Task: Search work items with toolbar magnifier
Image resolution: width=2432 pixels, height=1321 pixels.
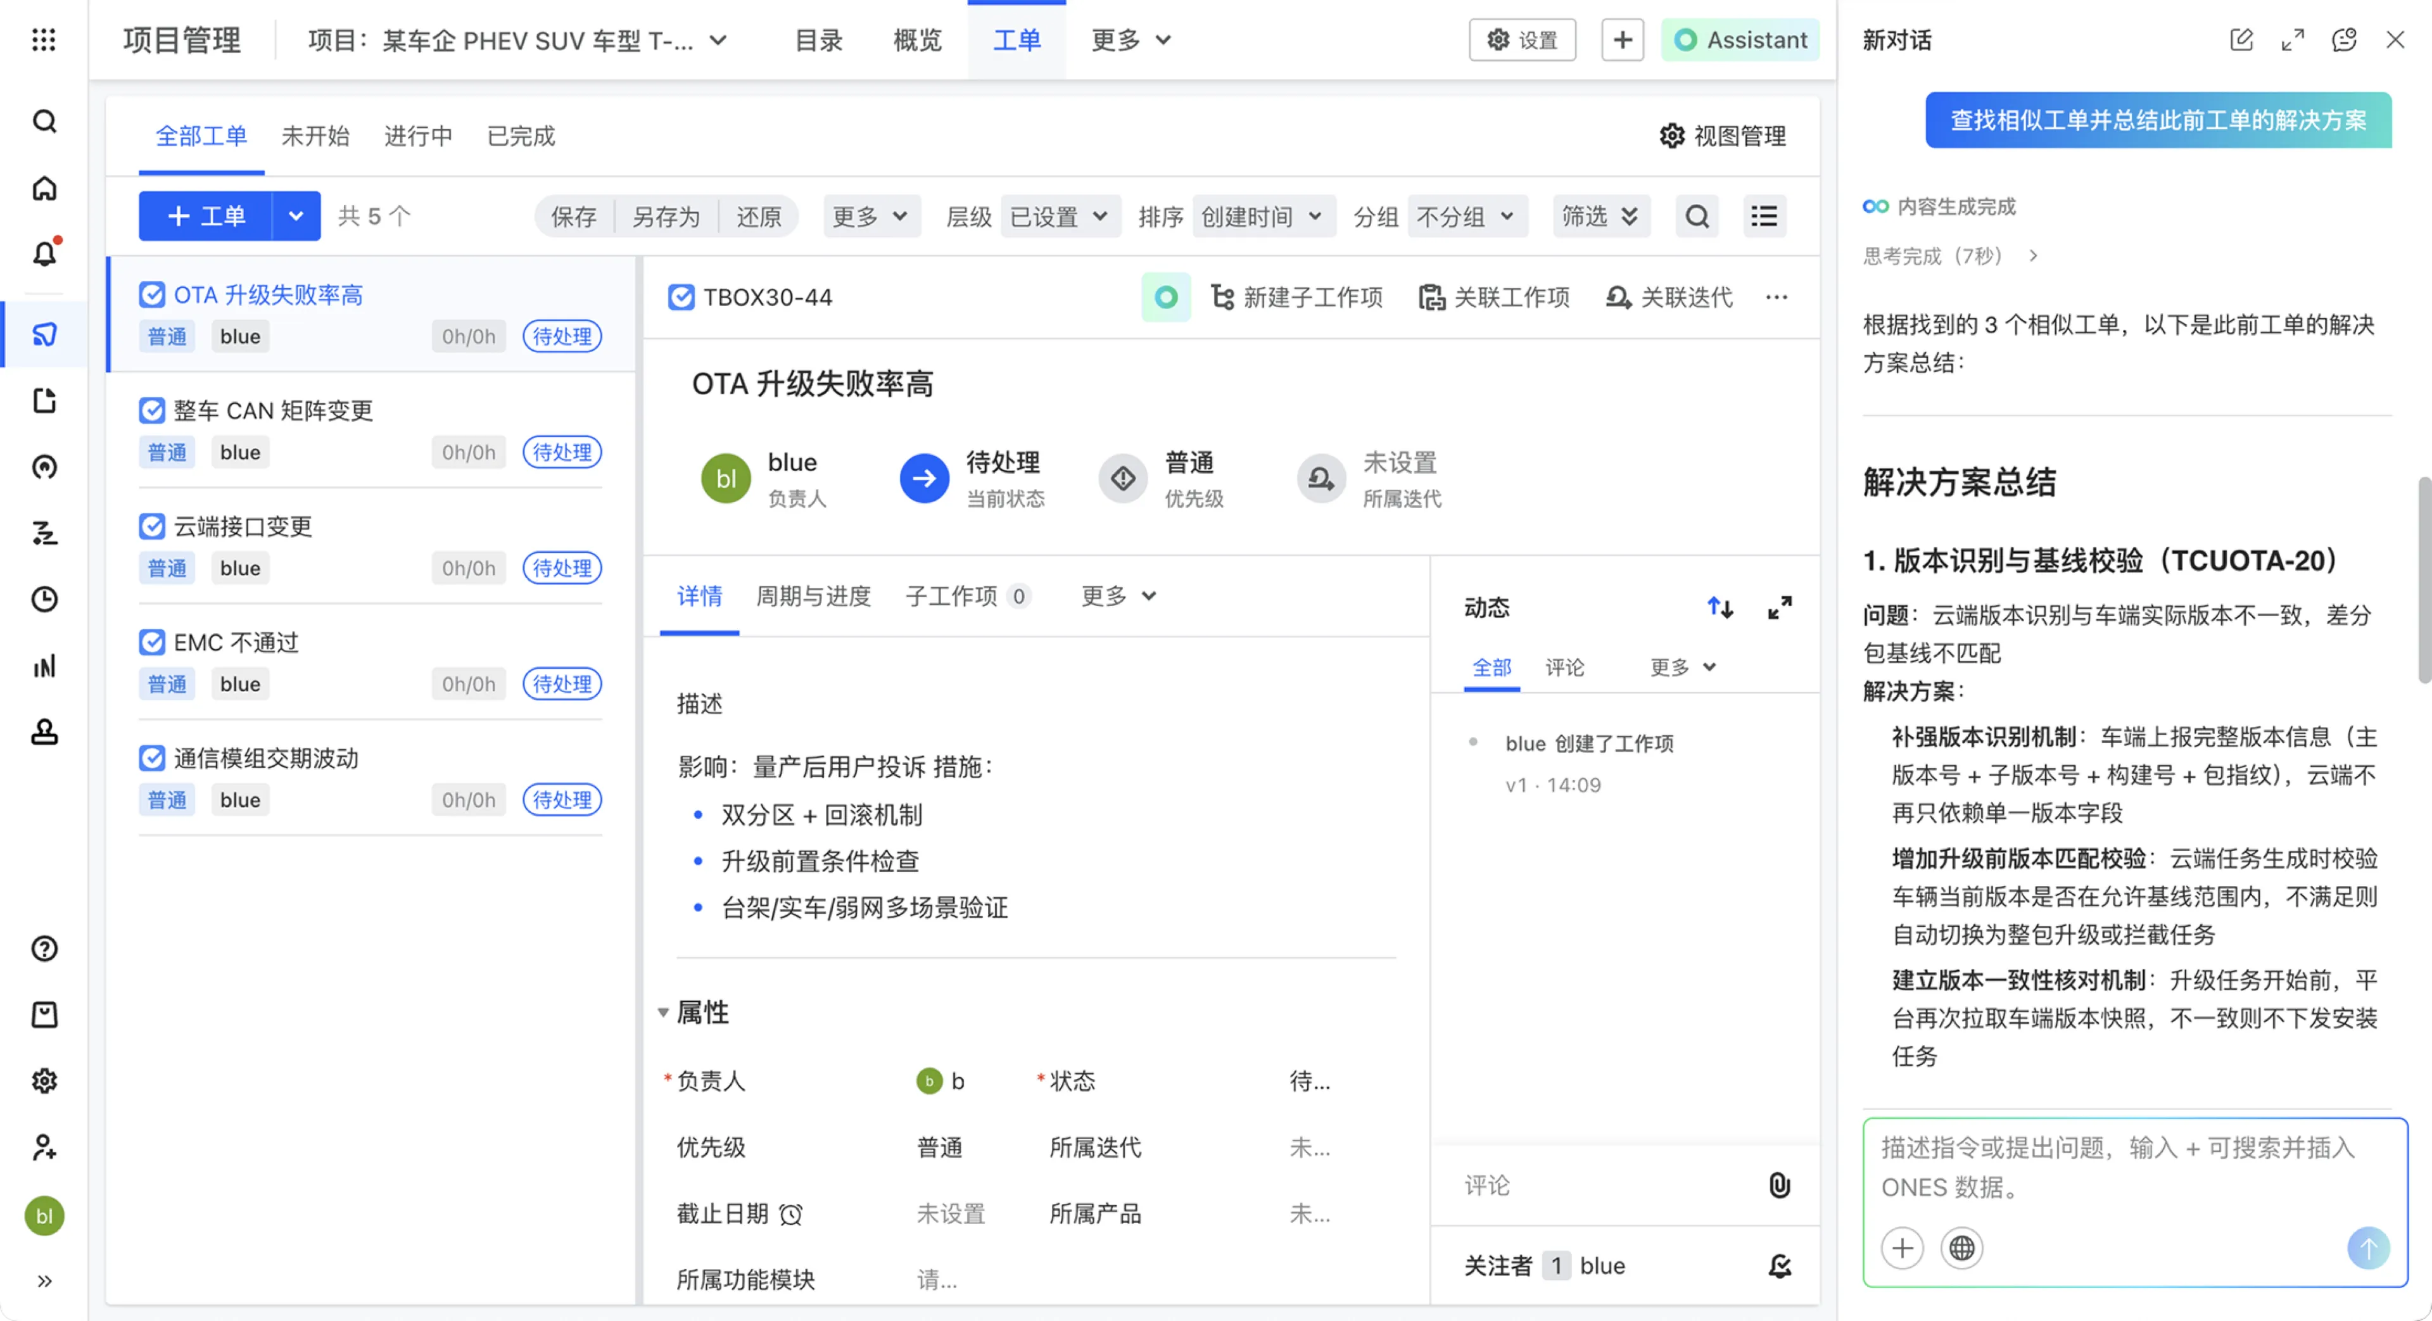Action: tap(1697, 216)
